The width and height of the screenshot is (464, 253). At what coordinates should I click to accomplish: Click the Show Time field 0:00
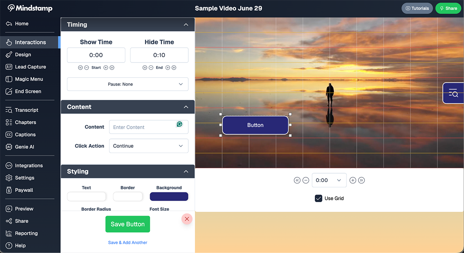[x=96, y=55]
